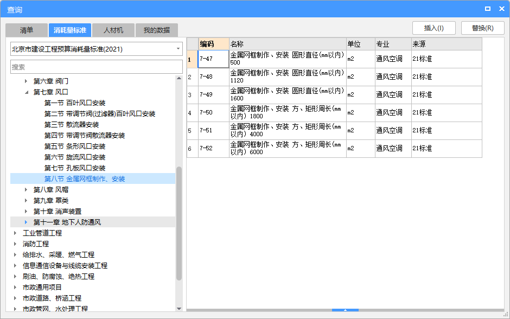Select the code cell 7-50
This screenshot has width=510, height=319.
point(214,112)
